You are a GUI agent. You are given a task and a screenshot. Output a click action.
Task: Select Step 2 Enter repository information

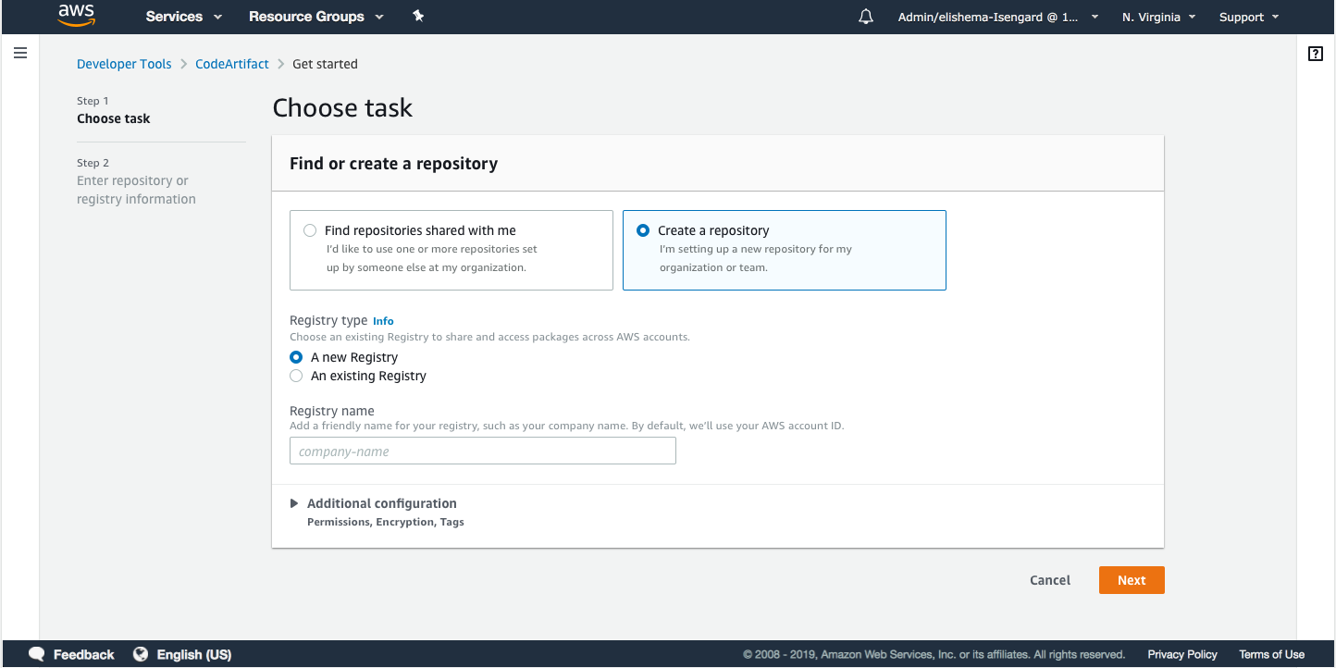pos(136,181)
